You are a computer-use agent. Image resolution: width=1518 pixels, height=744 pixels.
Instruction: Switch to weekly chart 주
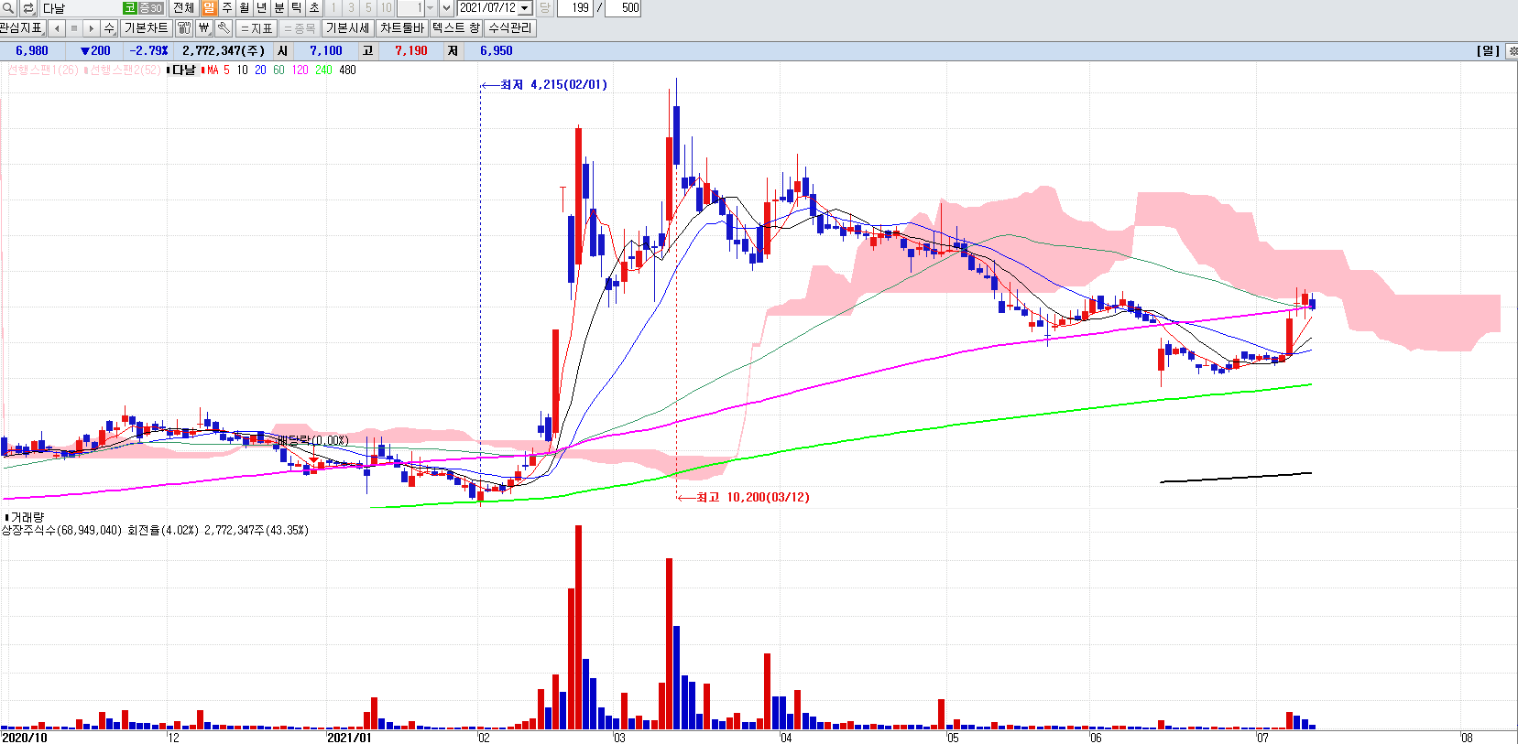227,7
